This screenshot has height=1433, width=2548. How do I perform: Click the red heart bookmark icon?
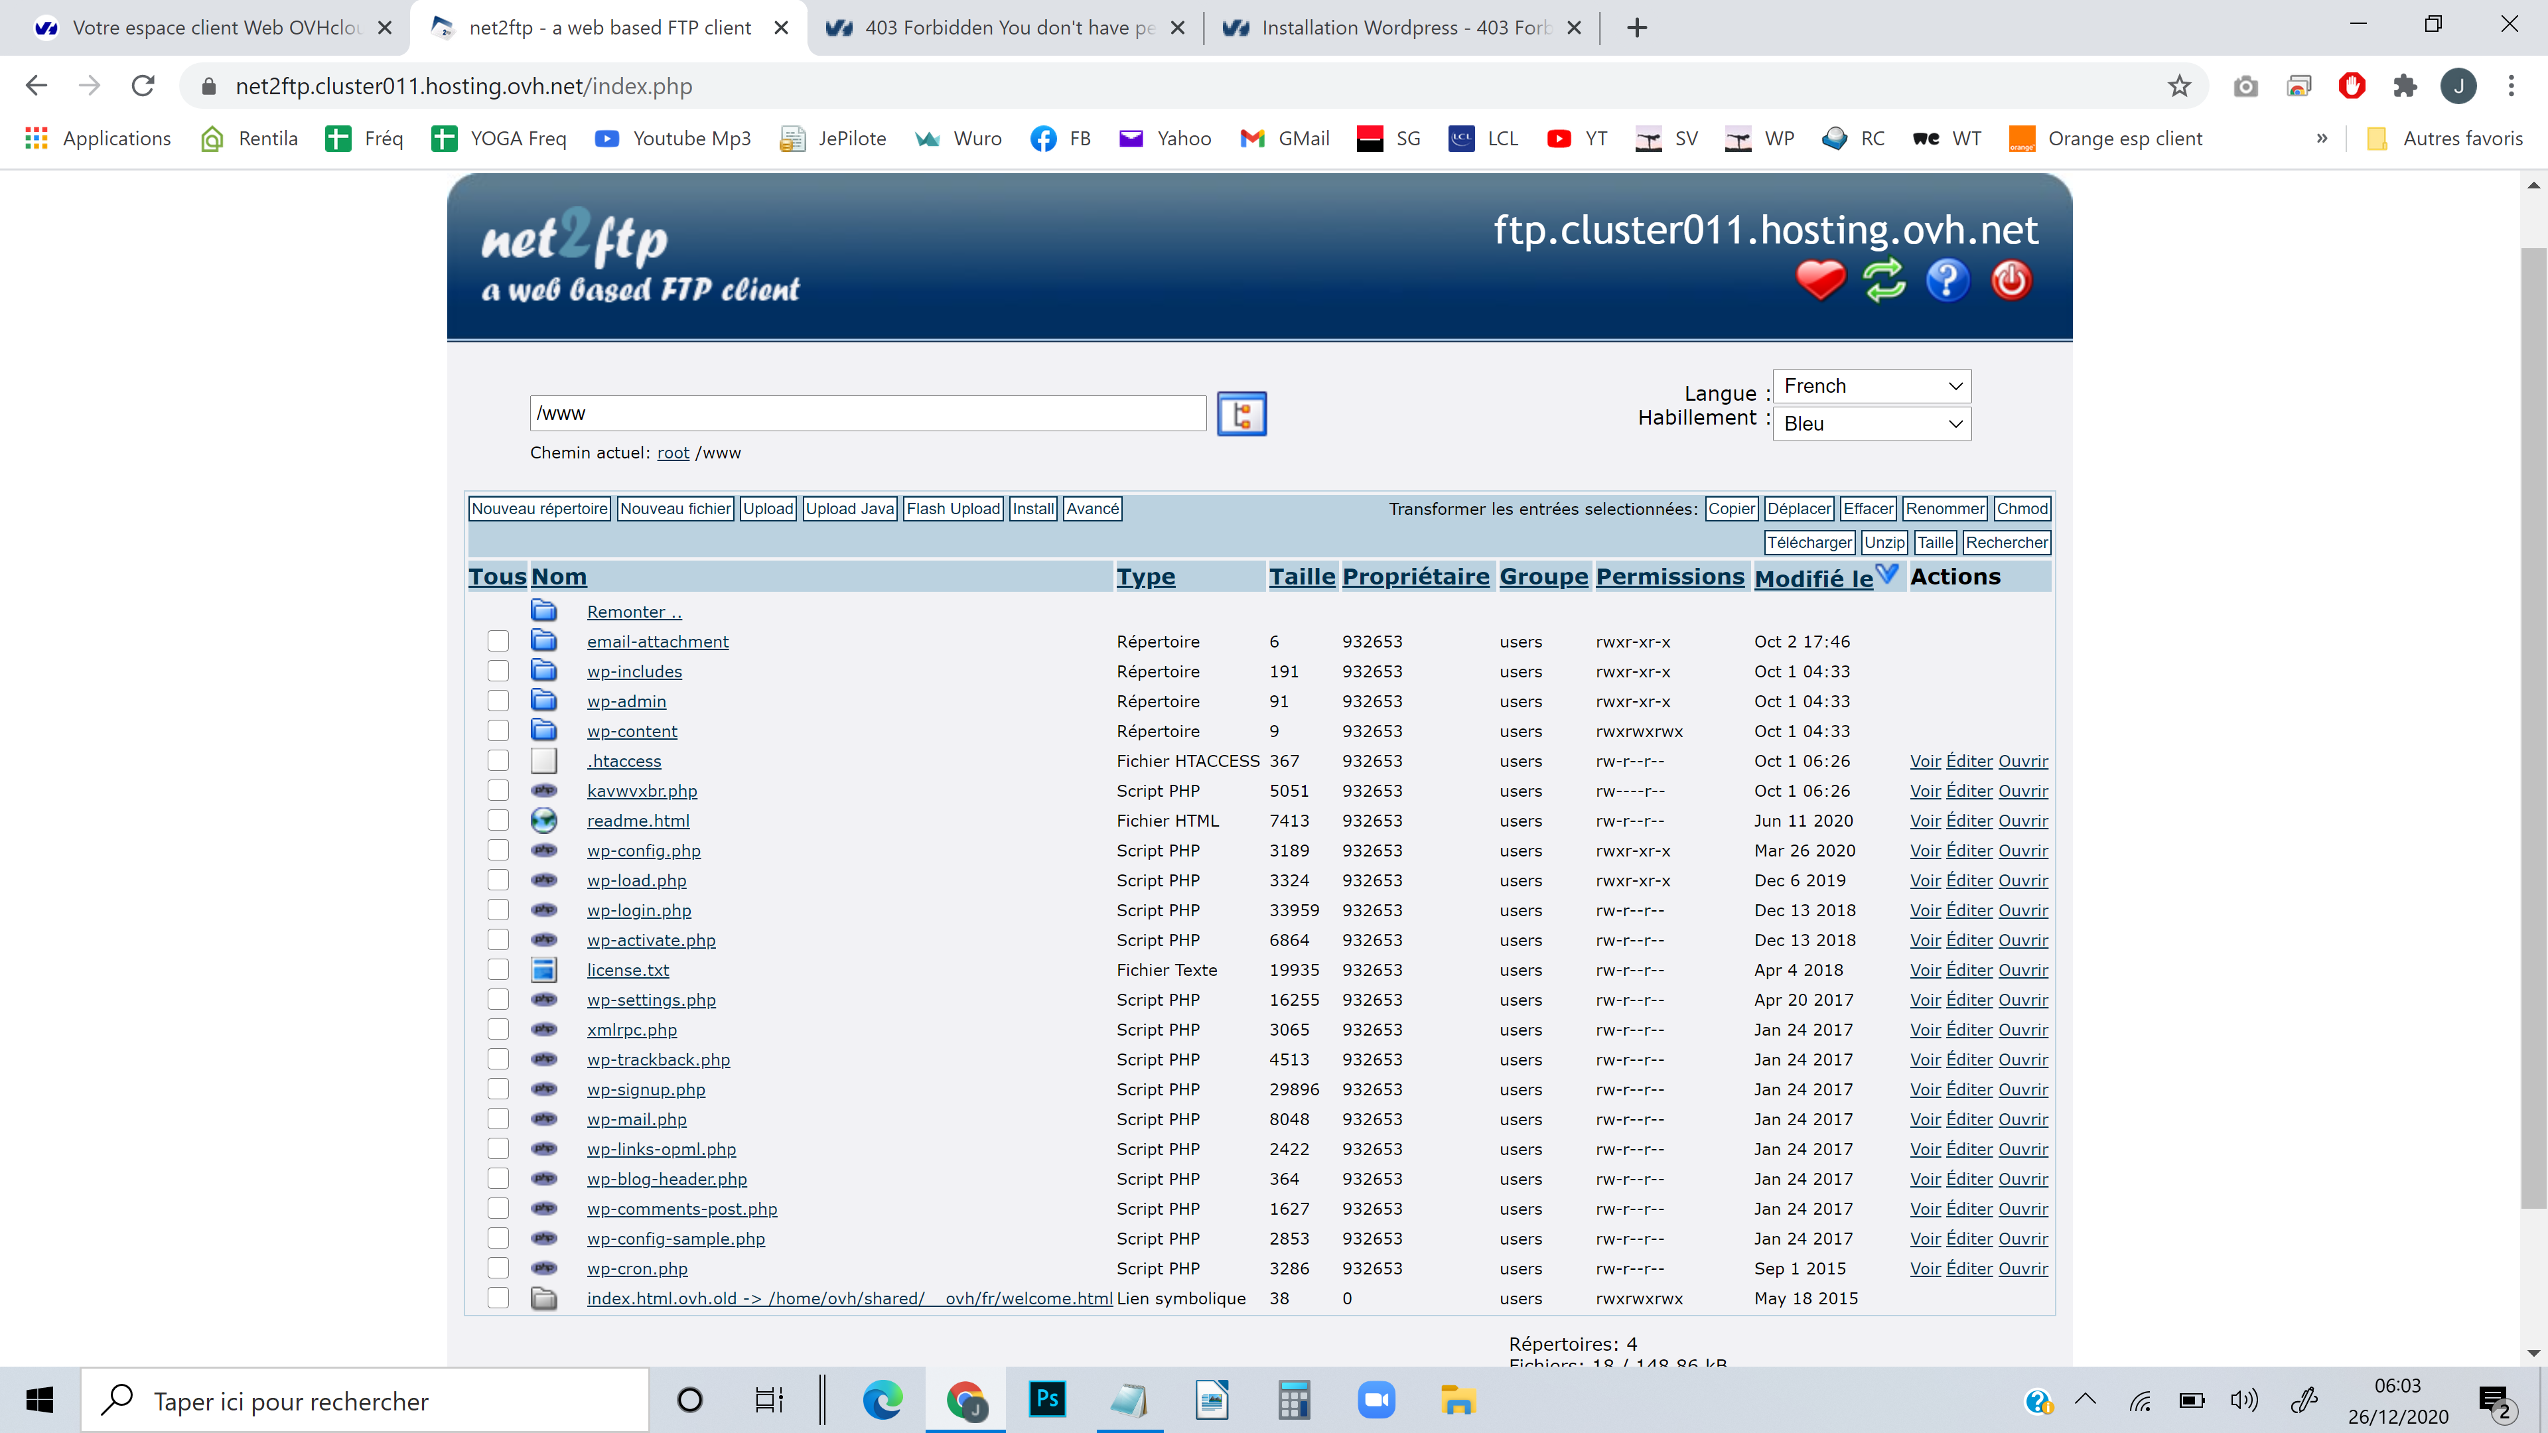point(1820,280)
